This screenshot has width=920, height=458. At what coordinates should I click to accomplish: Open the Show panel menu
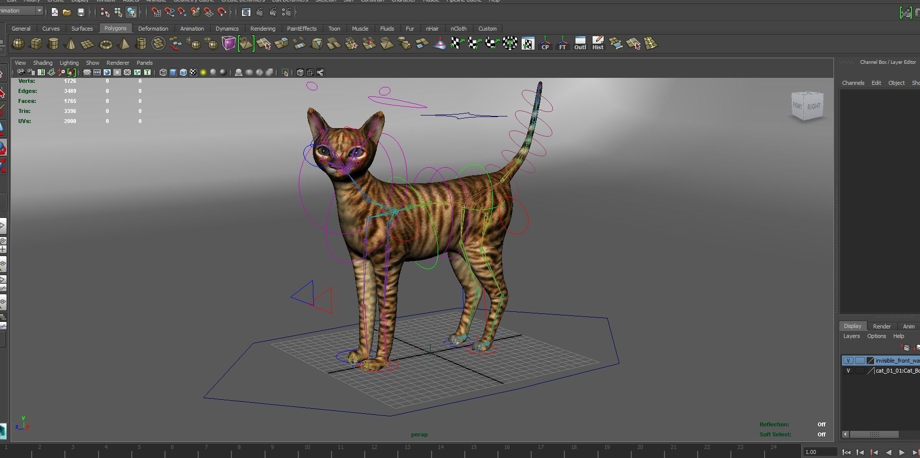click(93, 63)
